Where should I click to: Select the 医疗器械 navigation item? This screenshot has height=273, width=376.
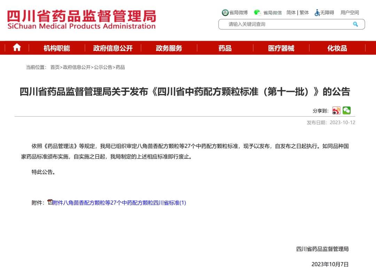(281, 48)
